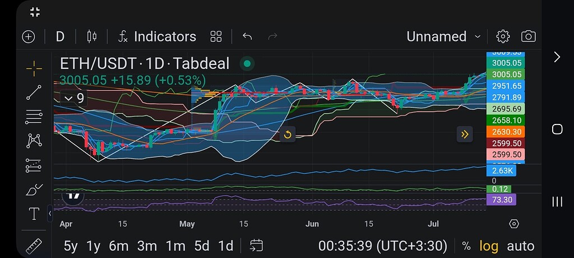The width and height of the screenshot is (574, 258).
Task: Click the 2.63K indicator value label
Action: point(501,171)
